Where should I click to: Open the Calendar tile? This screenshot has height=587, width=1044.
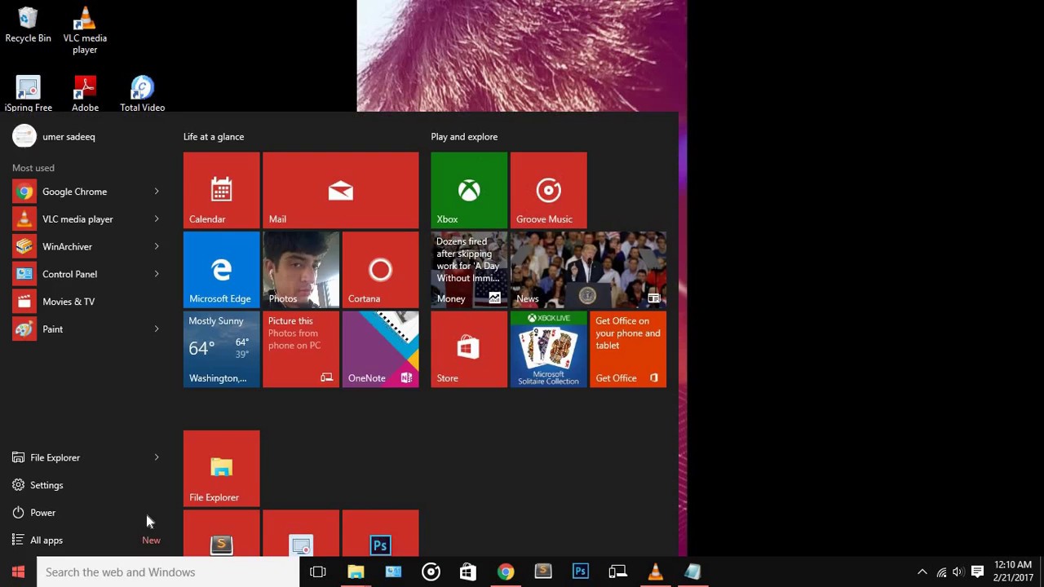point(221,190)
